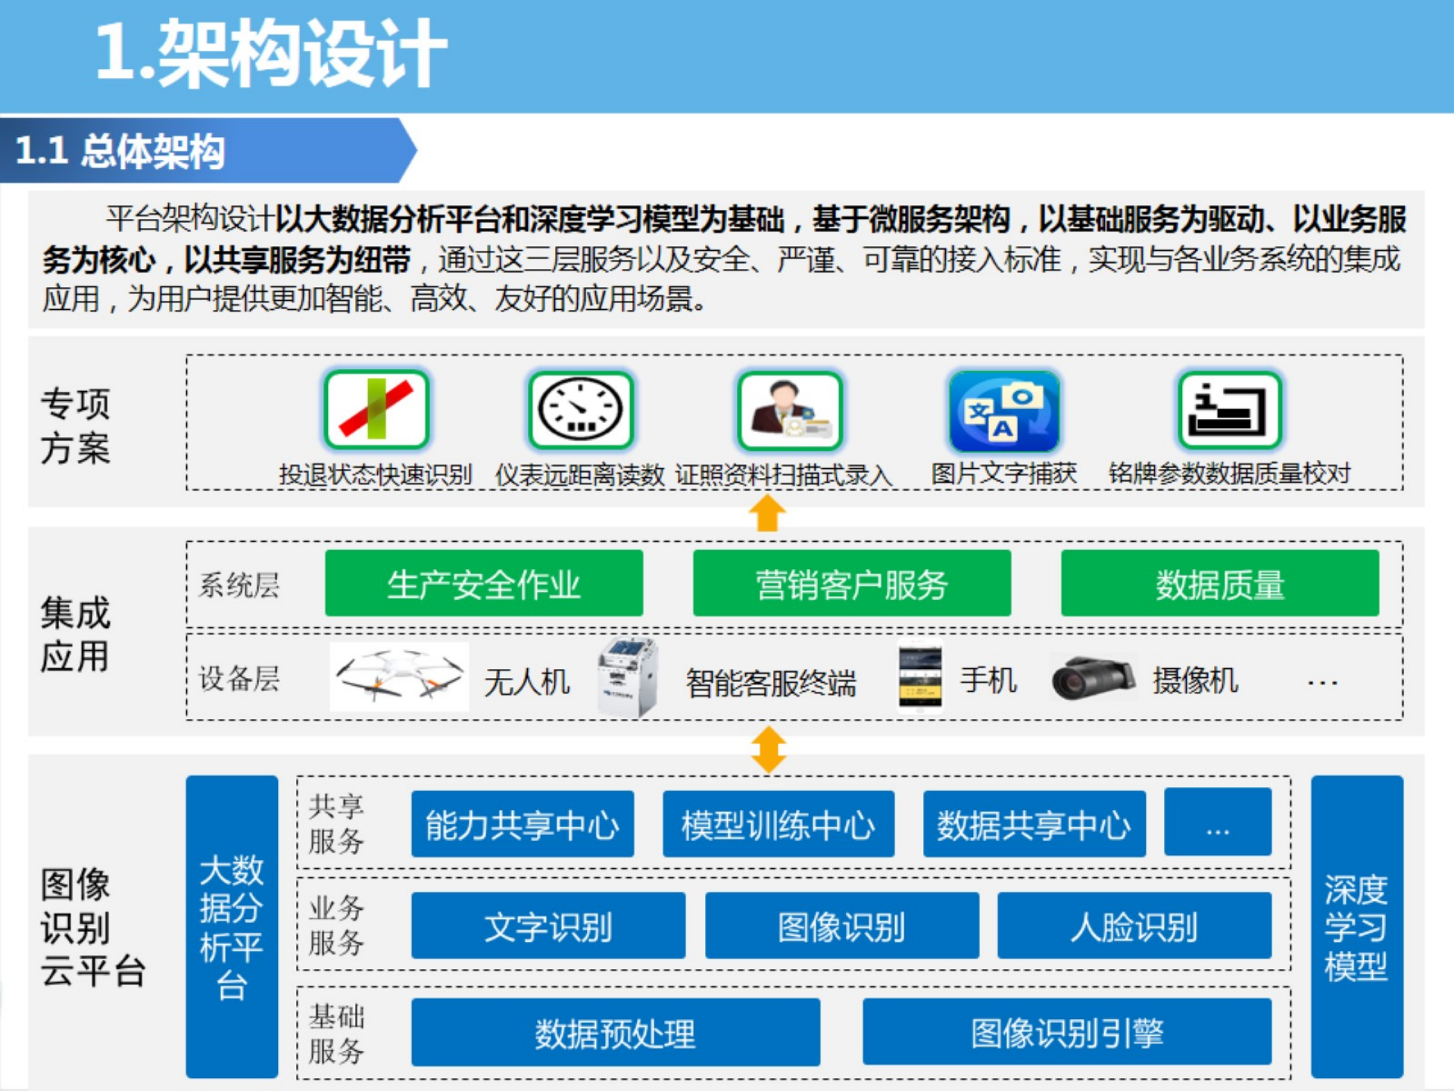
Task: Open the 模型训练中心 block
Action: pos(778,824)
